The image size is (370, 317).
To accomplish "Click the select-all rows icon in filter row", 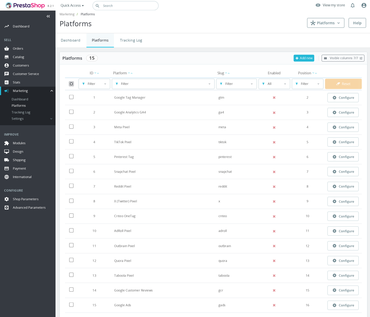I will [71, 84].
